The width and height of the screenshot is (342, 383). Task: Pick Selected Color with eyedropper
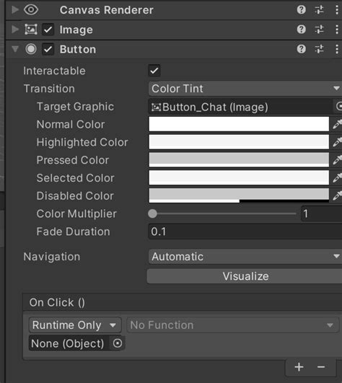[338, 177]
